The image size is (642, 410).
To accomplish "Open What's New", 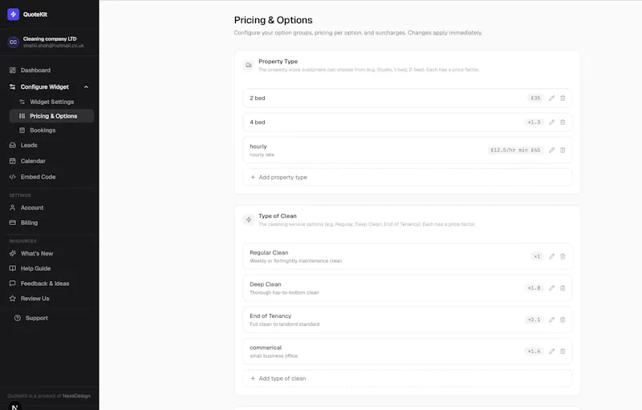I will click(x=37, y=253).
